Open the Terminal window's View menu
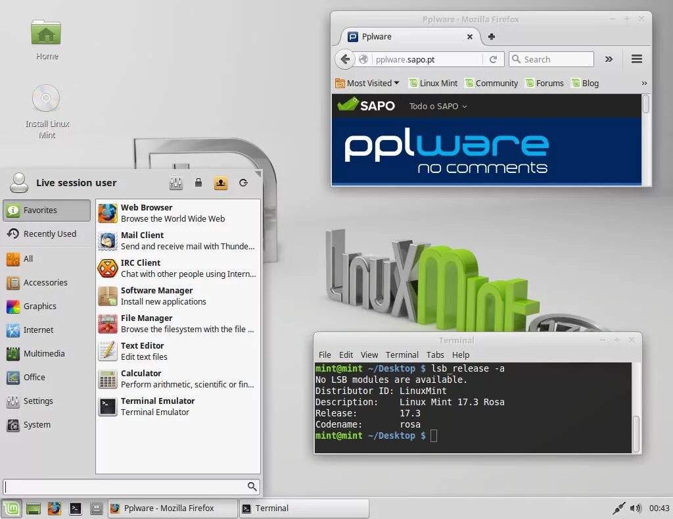The image size is (673, 519). (x=369, y=355)
